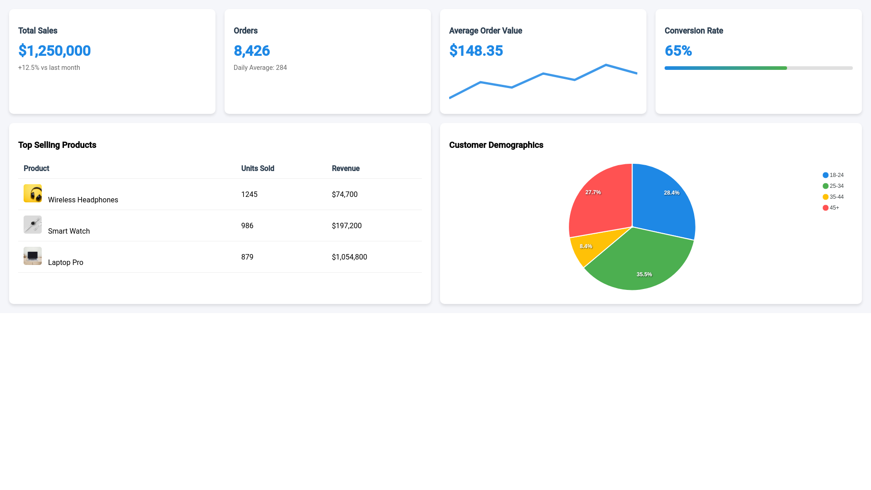Screen dimensions: 871x490
Task: Expand the Customer Demographics panel
Action: pyautogui.click(x=496, y=145)
